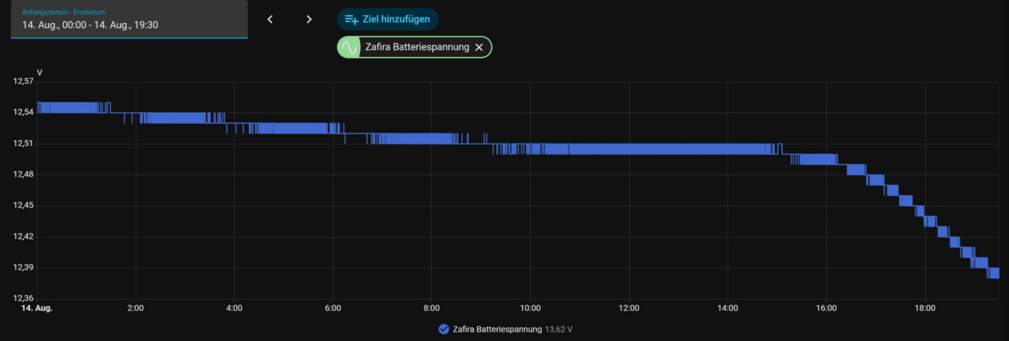This screenshot has width=1009, height=341.
Task: Click the 6:00 x-axis label
Action: click(x=333, y=308)
